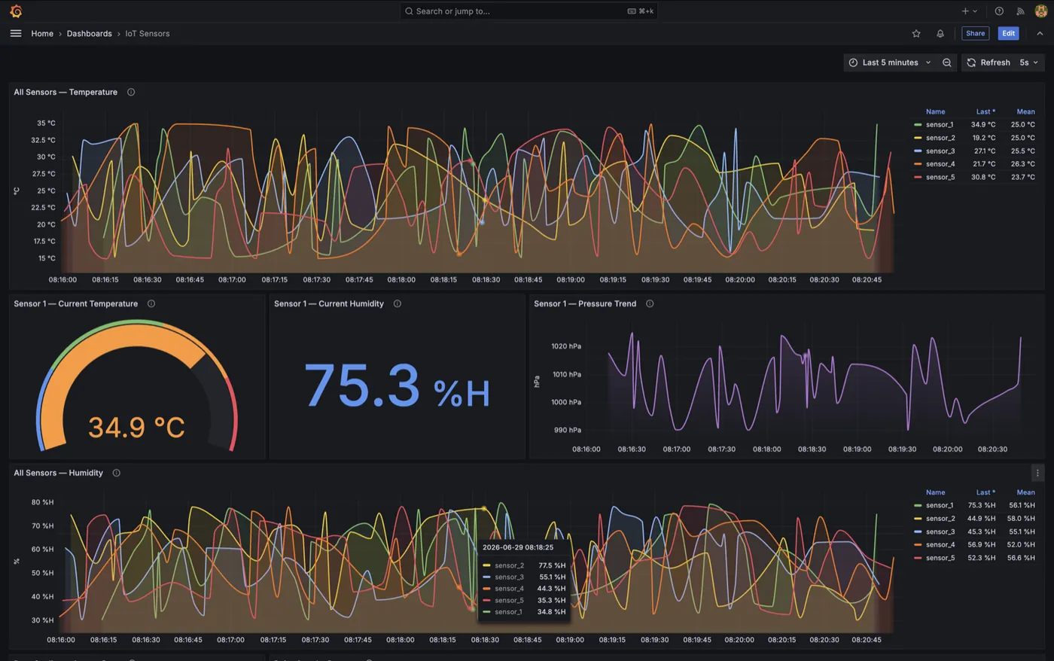Click the Refresh button
This screenshot has height=661, width=1054.
coord(989,62)
